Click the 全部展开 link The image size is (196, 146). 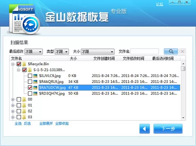coord(46,124)
